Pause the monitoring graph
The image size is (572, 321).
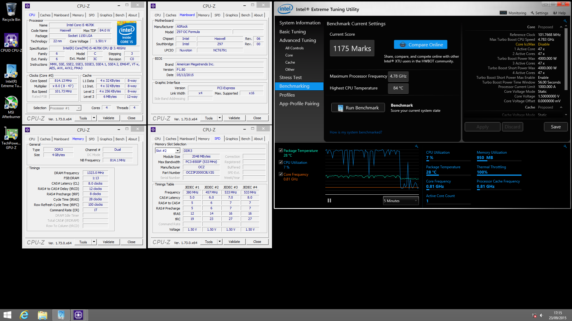click(329, 201)
